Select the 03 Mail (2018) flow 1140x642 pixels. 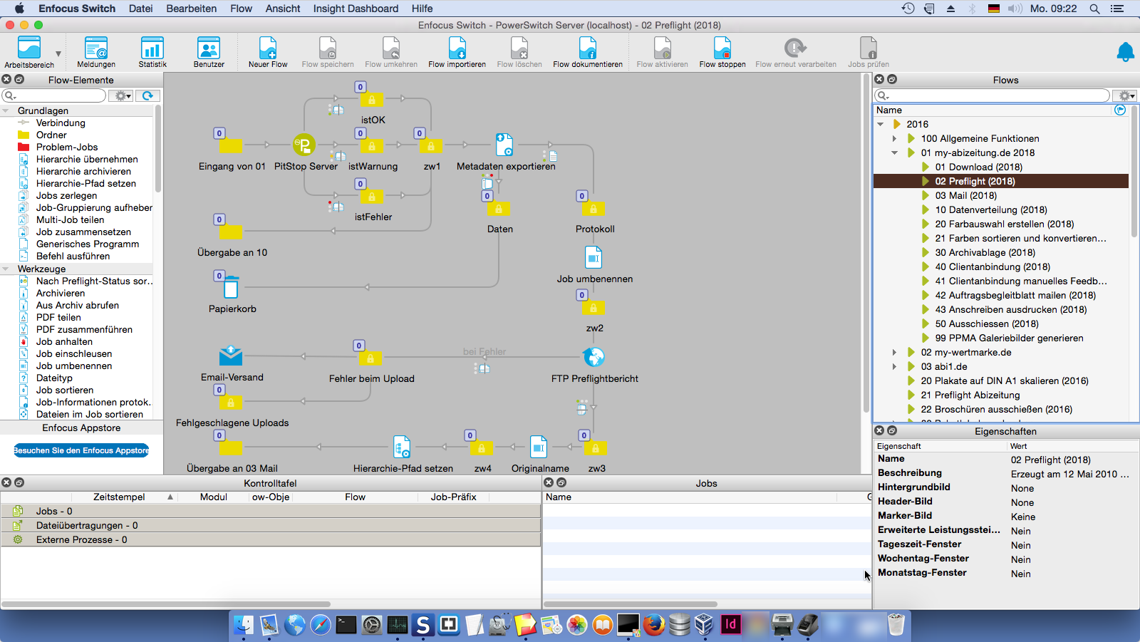(965, 195)
